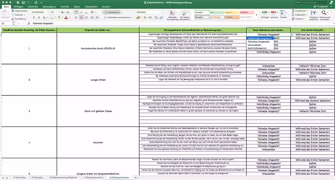335x180 pixels.
Task: Copy selection with the Kopieren icon
Action: click(x=13, y=15)
